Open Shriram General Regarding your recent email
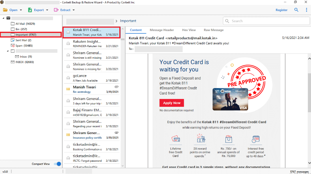 pyautogui.click(x=92, y=124)
